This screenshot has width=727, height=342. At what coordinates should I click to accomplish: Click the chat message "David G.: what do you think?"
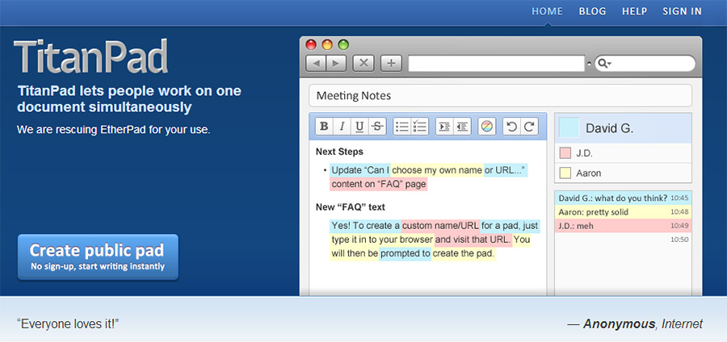coord(613,198)
